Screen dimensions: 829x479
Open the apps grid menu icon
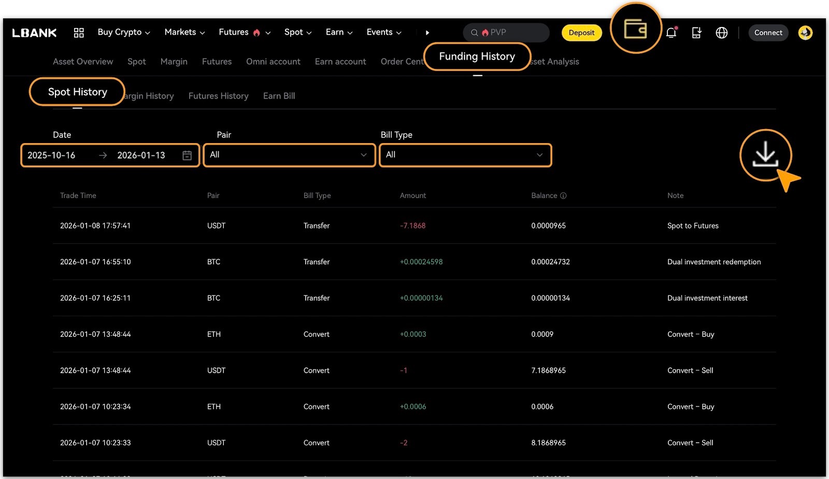click(x=79, y=33)
